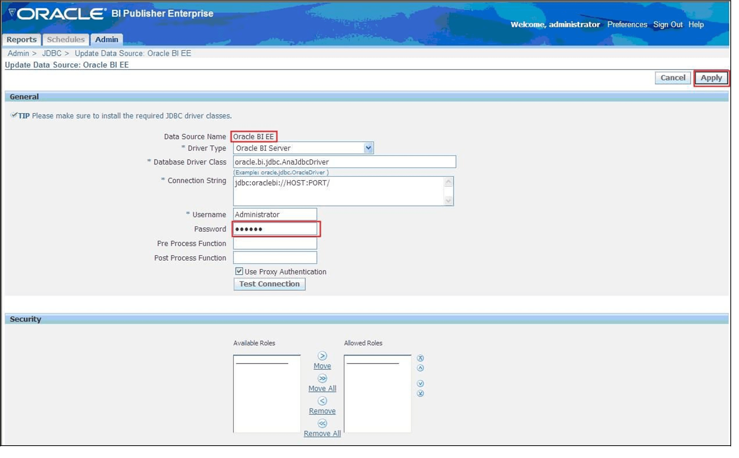This screenshot has width=739, height=458.
Task: Focus the Password input field
Action: (275, 229)
